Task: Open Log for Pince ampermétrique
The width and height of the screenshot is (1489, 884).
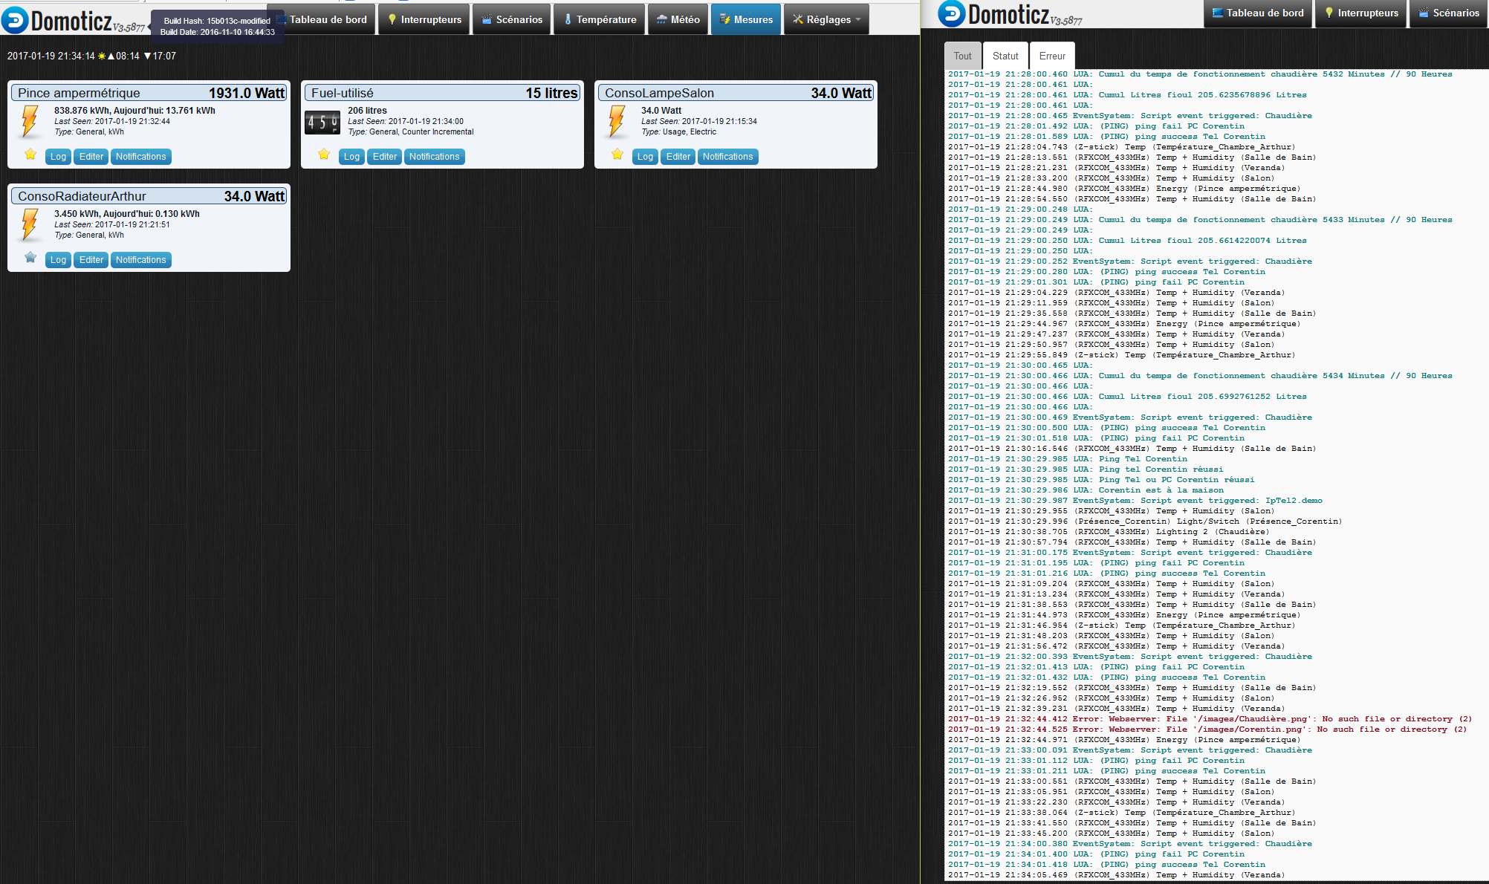Action: click(x=58, y=157)
